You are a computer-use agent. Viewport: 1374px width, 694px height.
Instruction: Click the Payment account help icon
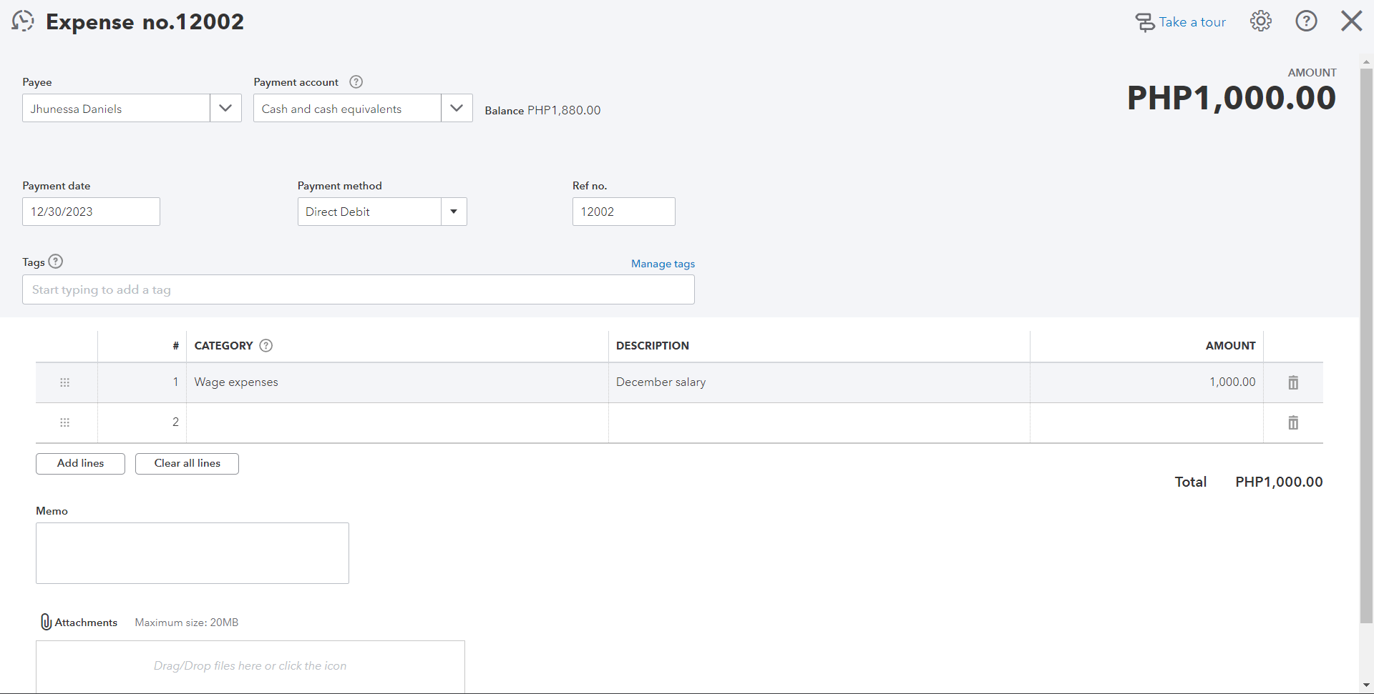pos(356,81)
